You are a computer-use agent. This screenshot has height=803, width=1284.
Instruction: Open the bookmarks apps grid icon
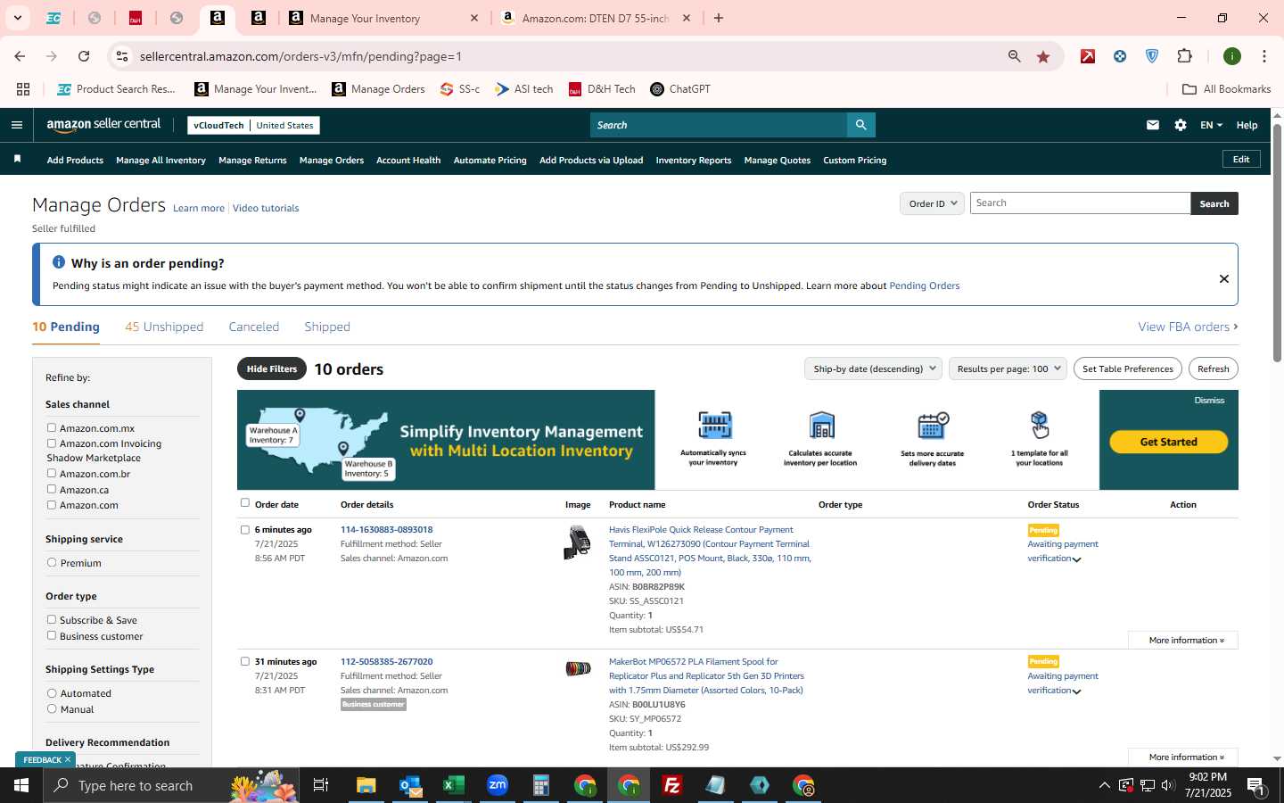tap(23, 89)
